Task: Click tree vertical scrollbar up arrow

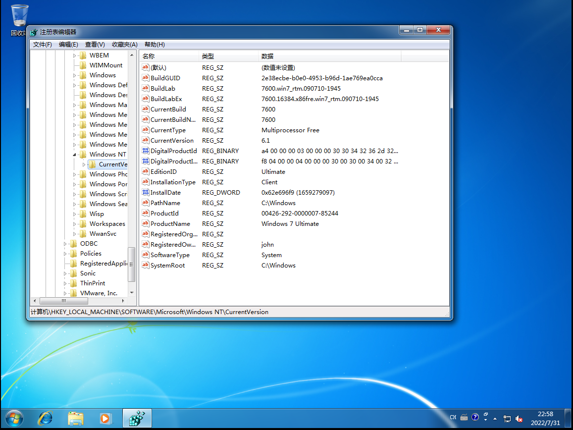Action: [132, 55]
